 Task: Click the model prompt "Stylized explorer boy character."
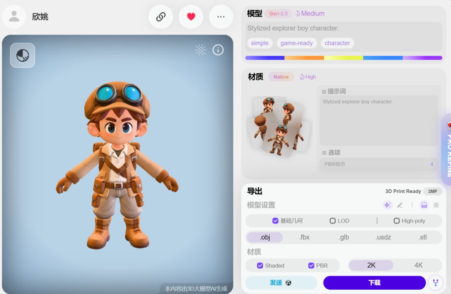293,28
